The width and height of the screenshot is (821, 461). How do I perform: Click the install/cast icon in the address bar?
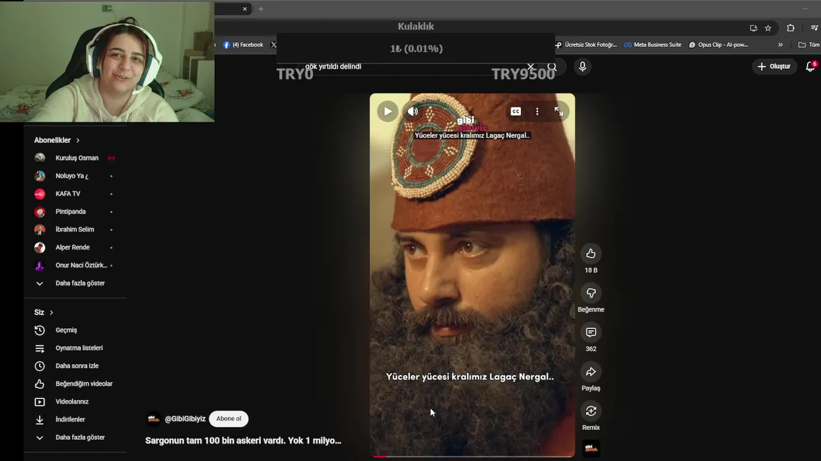coord(754,28)
